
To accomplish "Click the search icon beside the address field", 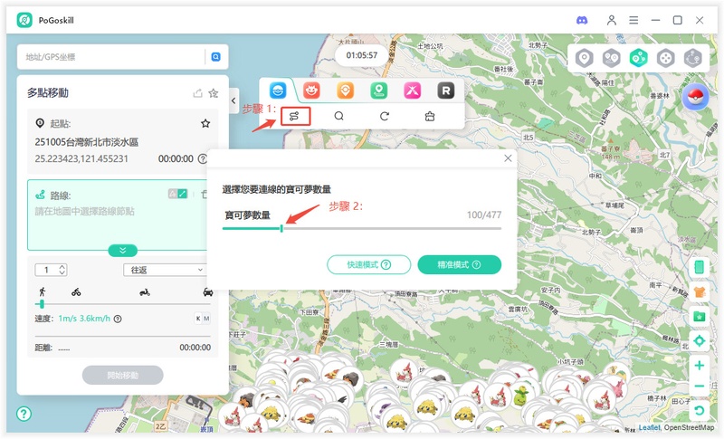I will coord(216,56).
